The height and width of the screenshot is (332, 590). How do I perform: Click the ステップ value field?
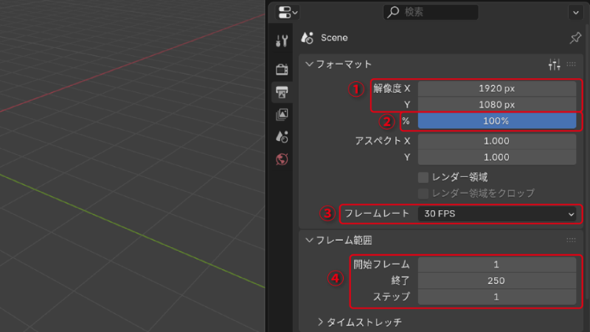click(x=496, y=297)
